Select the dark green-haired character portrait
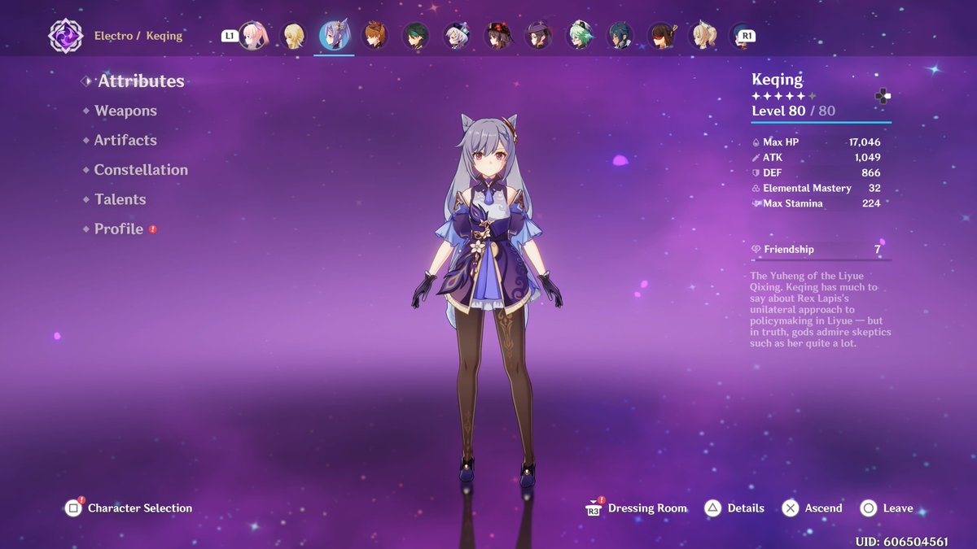 click(416, 36)
